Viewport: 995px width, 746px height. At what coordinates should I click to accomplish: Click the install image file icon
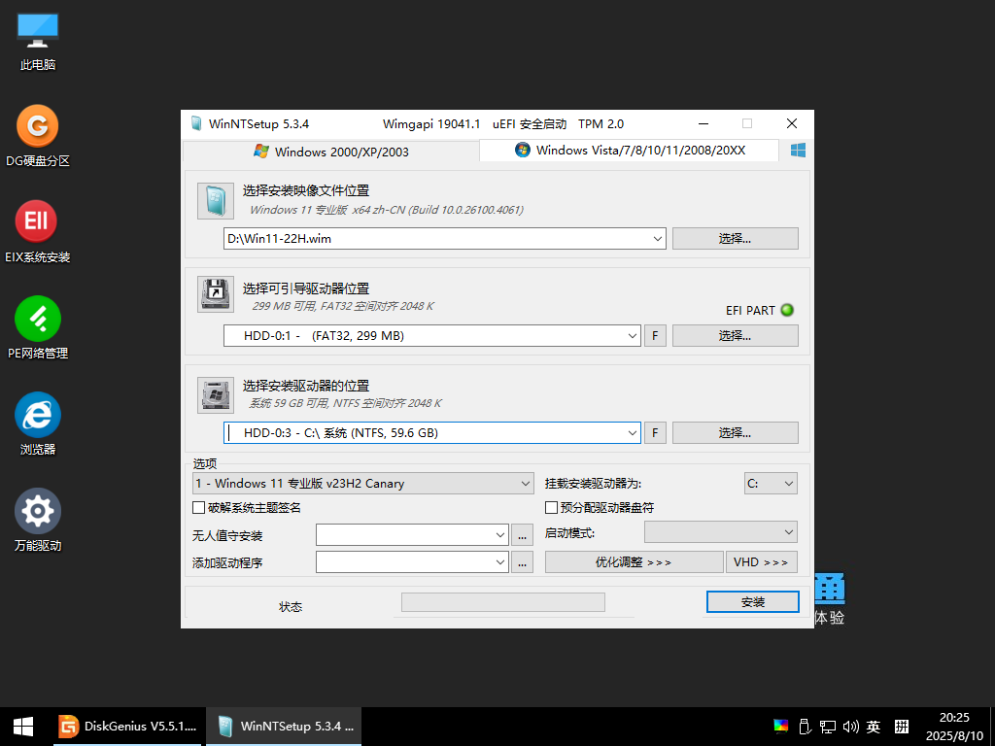216,201
